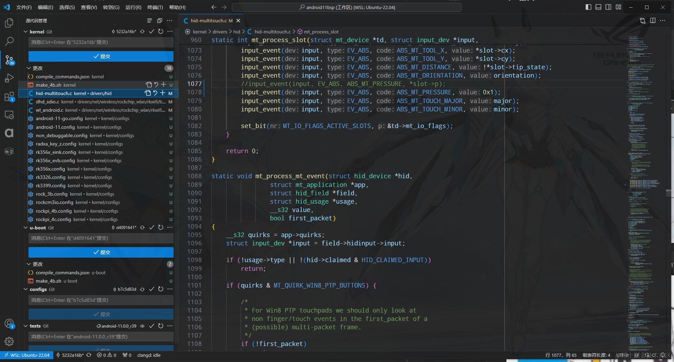The width and height of the screenshot is (674, 362).
Task: Collapse the u-boot Git section
Action: [26, 228]
